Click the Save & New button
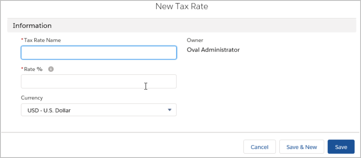The height and width of the screenshot is (158, 361). pos(302,147)
